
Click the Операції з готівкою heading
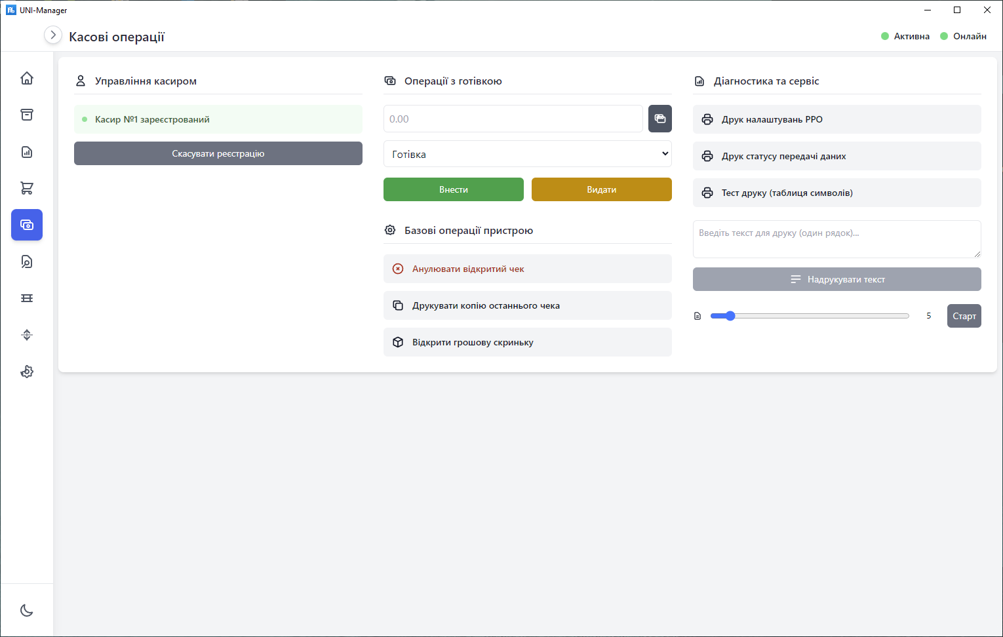coord(453,81)
